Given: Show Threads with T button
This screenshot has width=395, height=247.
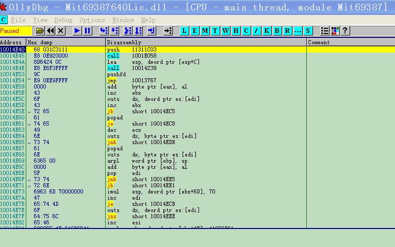Looking at the screenshot, I should 215,31.
